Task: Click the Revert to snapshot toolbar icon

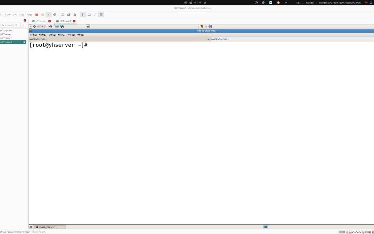Action: (69, 15)
